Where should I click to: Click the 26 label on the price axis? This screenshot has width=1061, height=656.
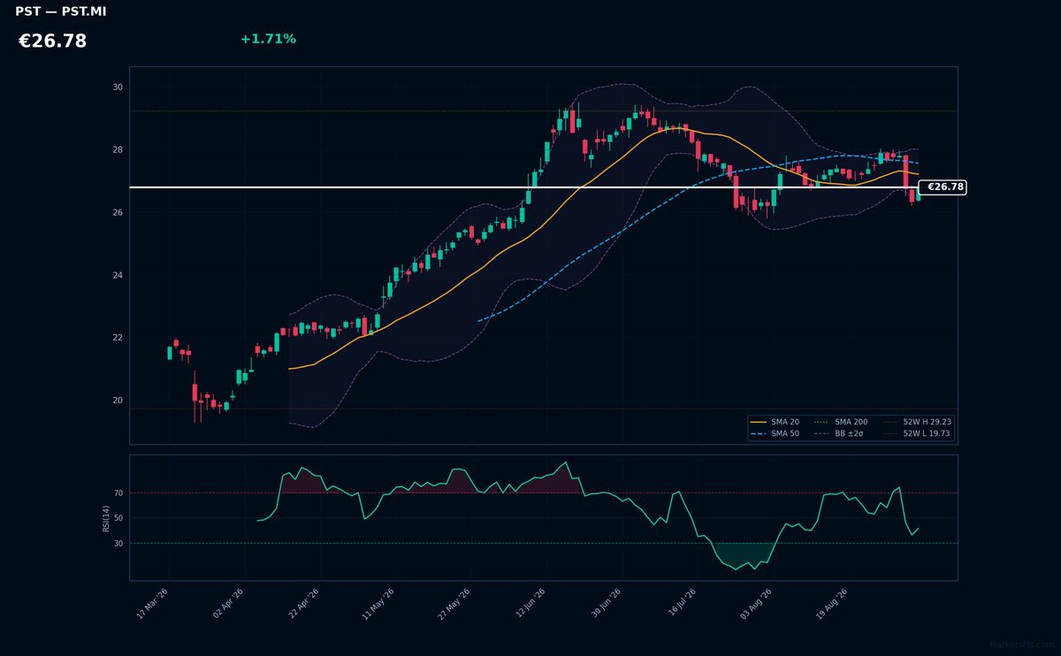click(118, 213)
